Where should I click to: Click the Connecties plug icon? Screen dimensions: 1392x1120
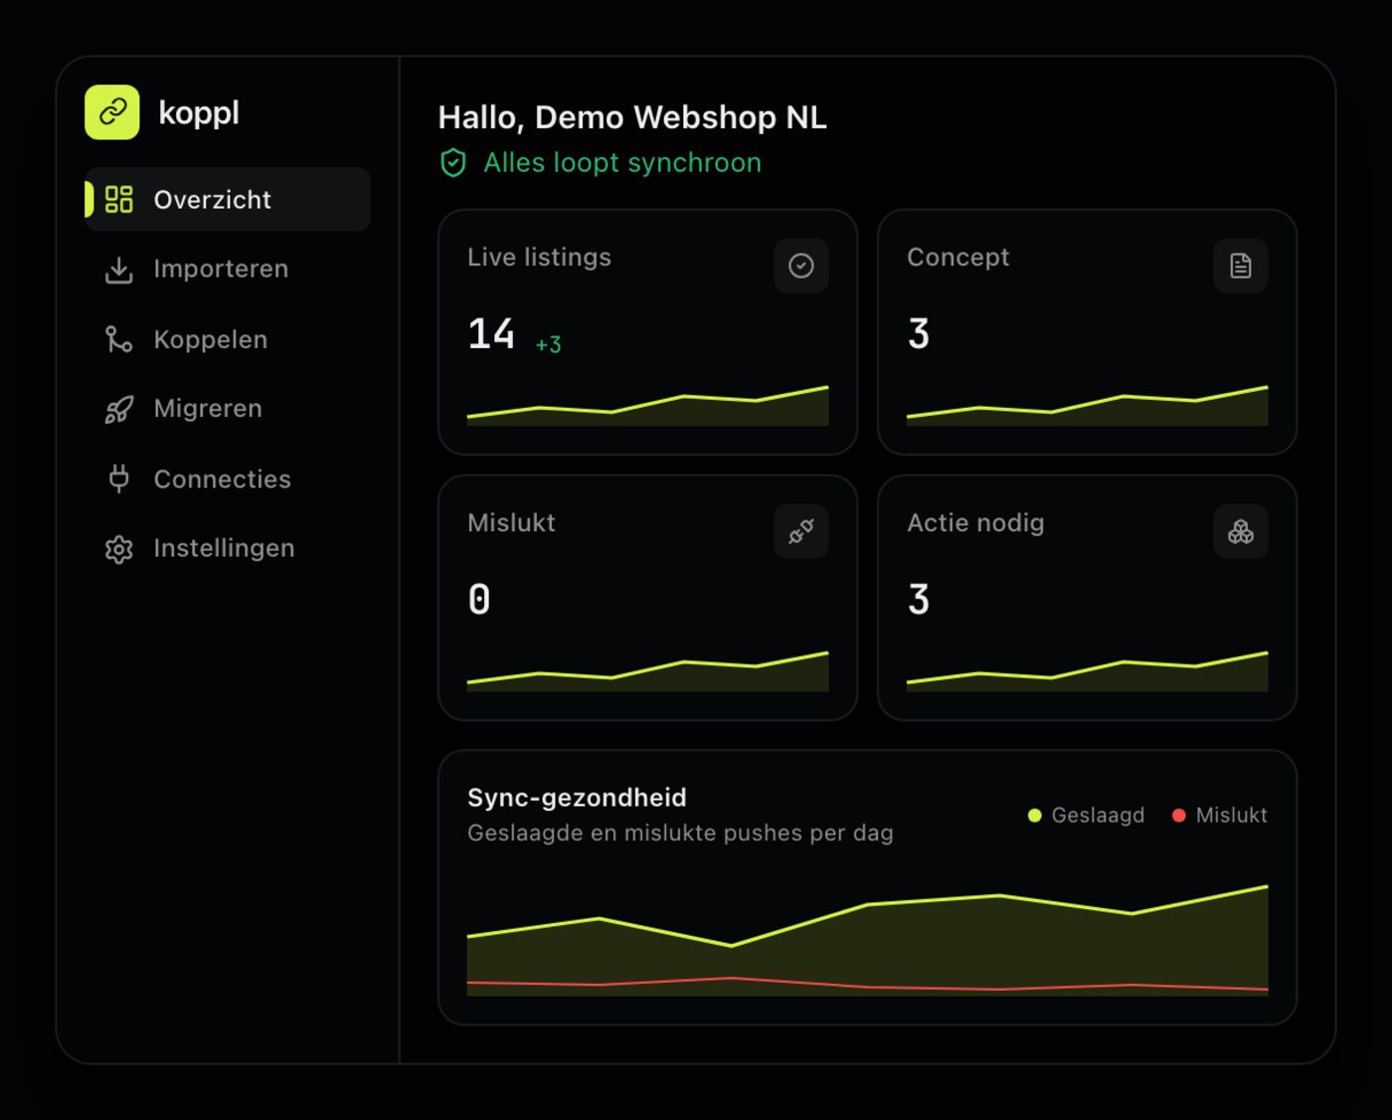coord(119,478)
